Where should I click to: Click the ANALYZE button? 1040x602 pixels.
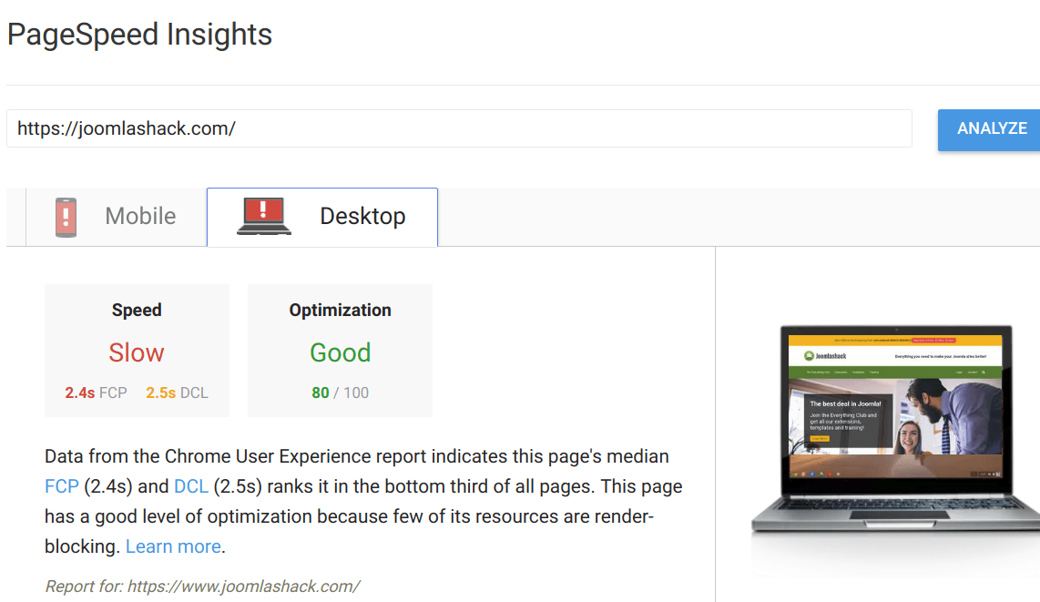[990, 129]
